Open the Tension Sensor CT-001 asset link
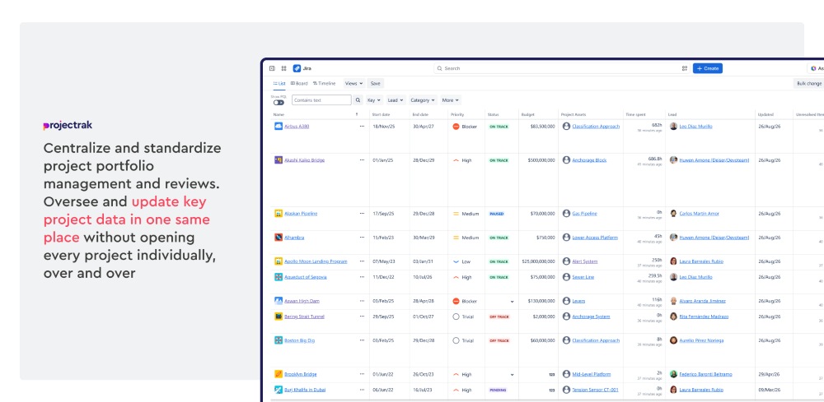This screenshot has height=402, width=824. click(x=596, y=390)
